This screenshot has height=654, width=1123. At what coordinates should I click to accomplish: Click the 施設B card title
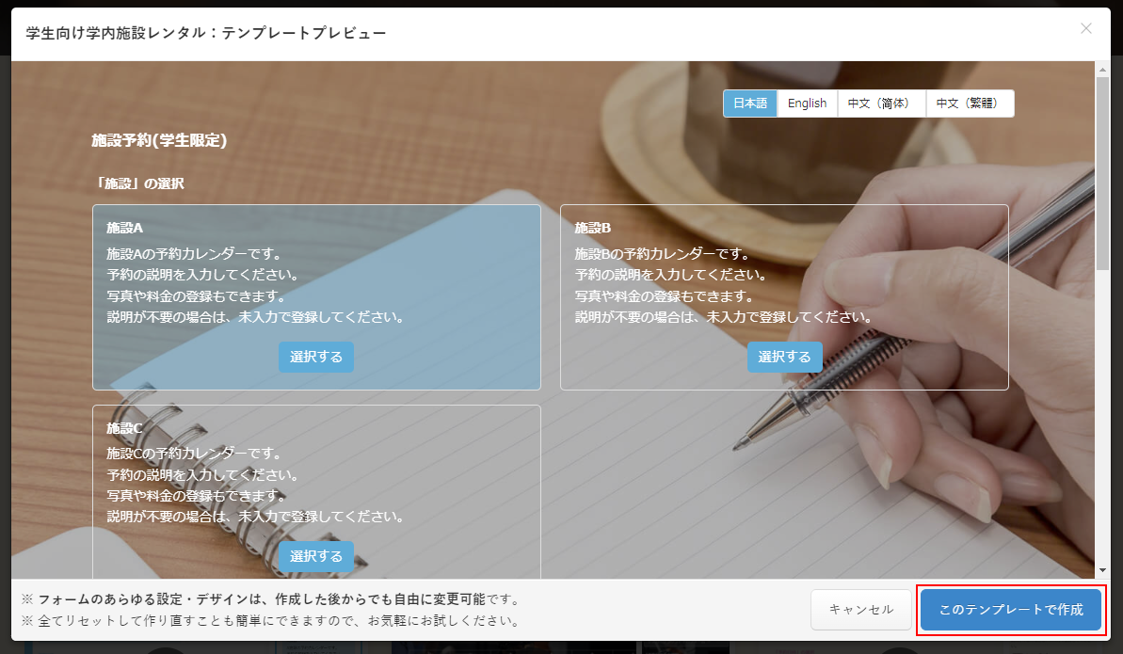click(593, 228)
